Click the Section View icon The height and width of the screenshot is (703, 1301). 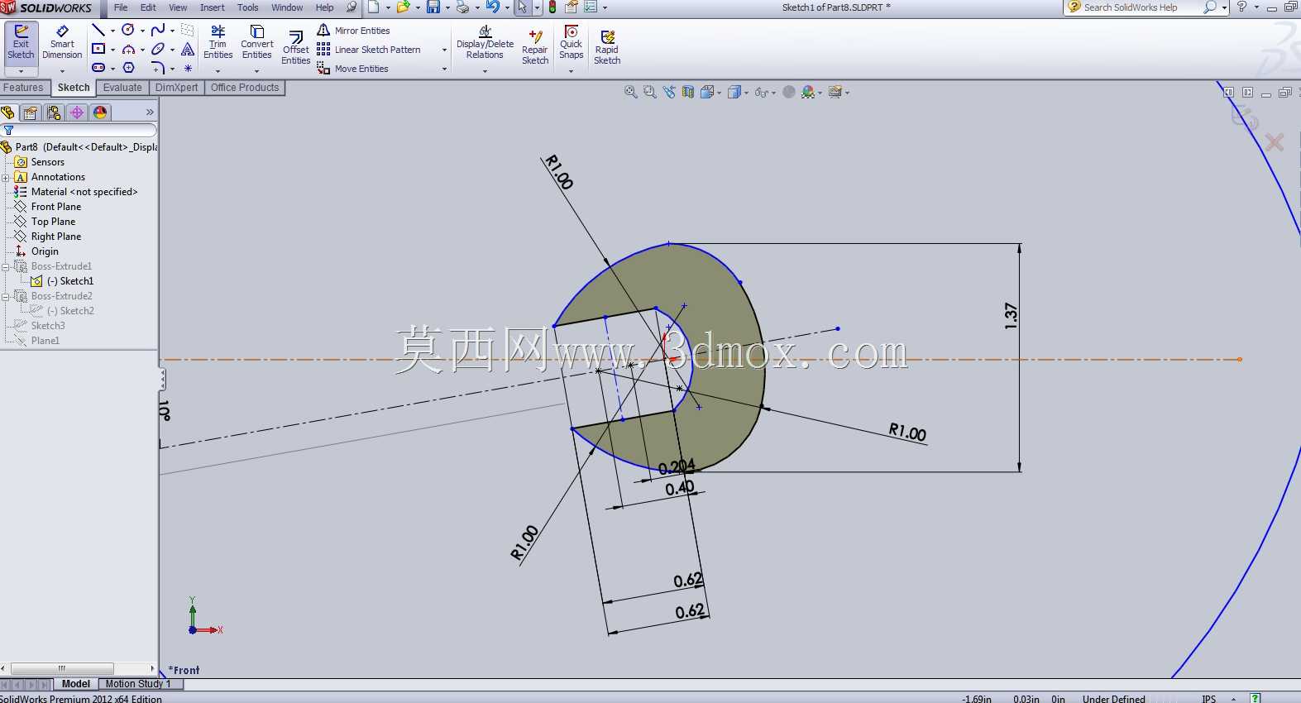[x=688, y=93]
